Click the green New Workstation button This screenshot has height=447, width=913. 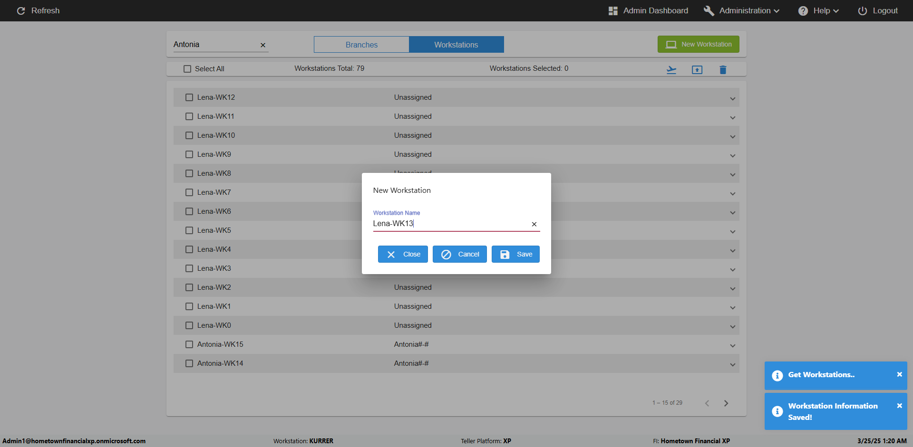coord(698,44)
